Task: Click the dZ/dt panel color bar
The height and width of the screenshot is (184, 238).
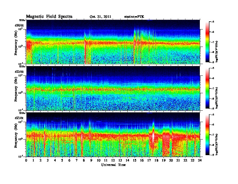Action: pyautogui.click(x=207, y=135)
